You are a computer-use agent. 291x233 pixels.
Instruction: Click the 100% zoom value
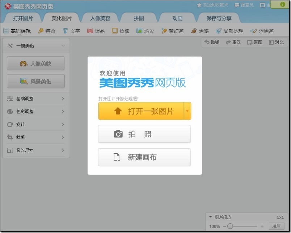215,226
